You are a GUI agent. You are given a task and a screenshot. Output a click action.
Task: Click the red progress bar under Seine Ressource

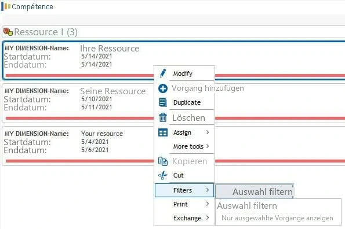pos(79,118)
